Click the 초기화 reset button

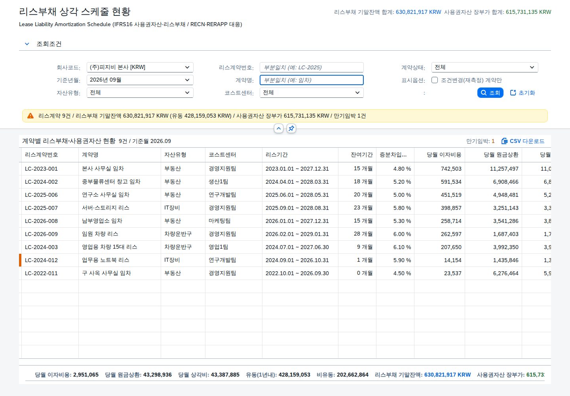522,93
